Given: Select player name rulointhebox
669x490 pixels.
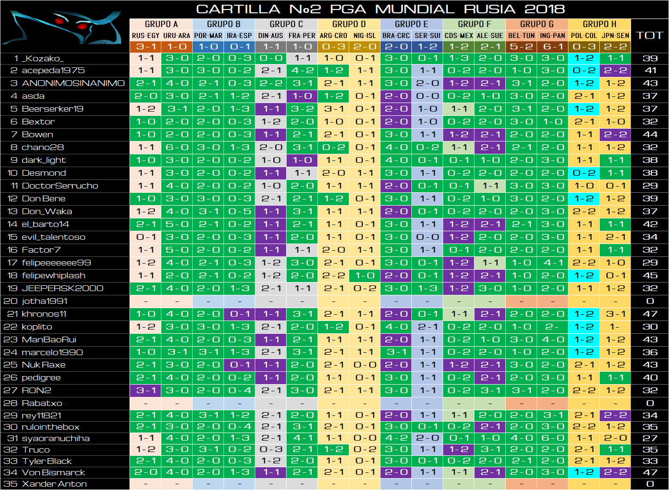Looking at the screenshot, I should pyautogui.click(x=50, y=427).
